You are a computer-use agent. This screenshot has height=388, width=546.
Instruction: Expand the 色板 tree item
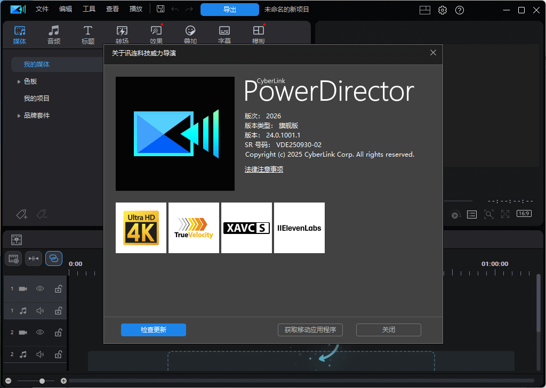tap(19, 81)
